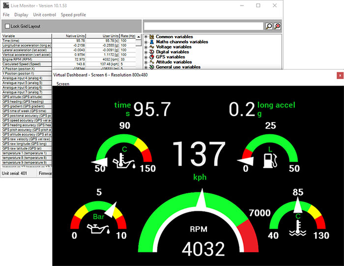The width and height of the screenshot is (344, 266).
Task: Open the Unit control menu
Action: [x=44, y=15]
